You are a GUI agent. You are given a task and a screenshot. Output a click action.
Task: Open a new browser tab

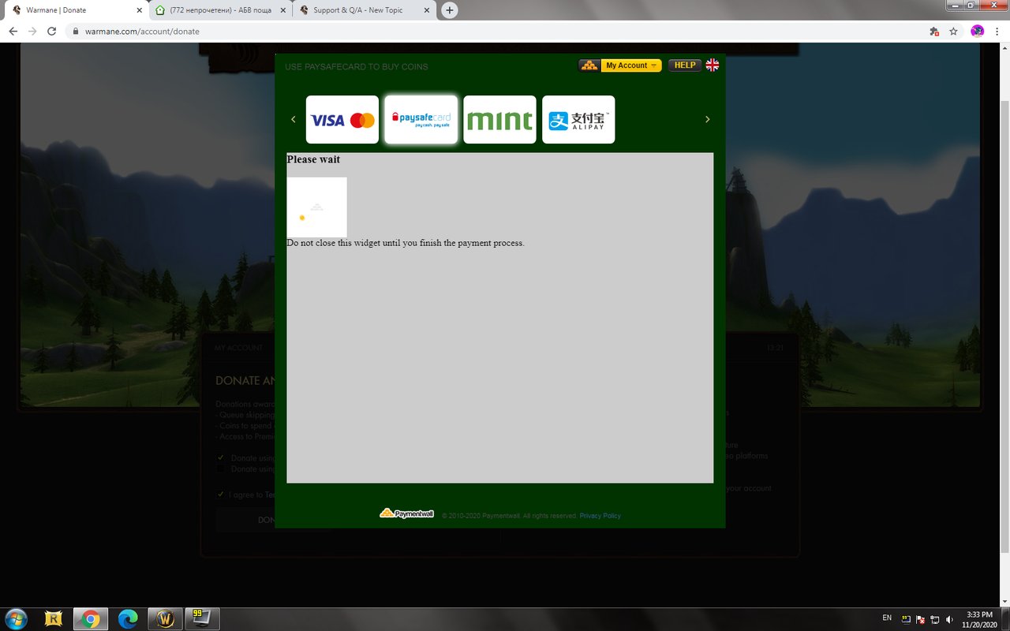coord(450,10)
